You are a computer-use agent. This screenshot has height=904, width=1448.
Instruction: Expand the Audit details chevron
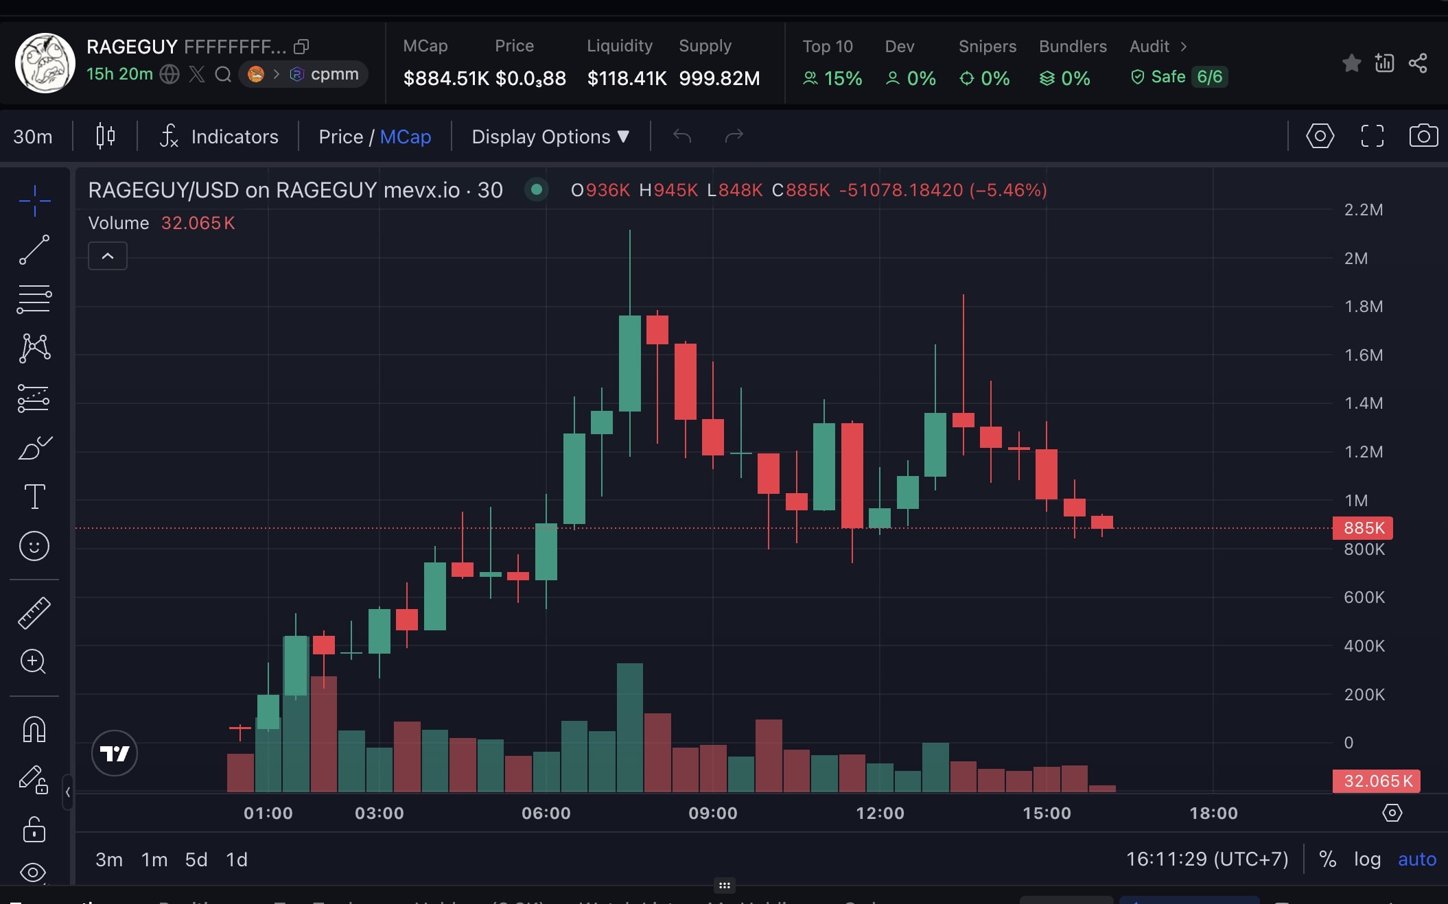[x=1184, y=47]
